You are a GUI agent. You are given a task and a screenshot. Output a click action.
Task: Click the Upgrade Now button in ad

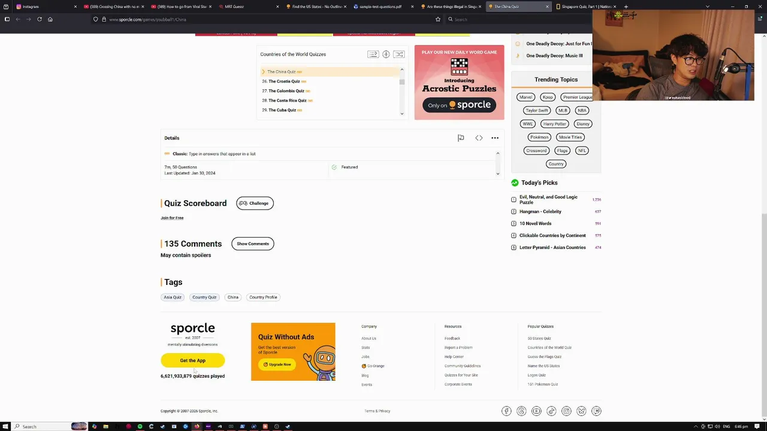point(277,365)
